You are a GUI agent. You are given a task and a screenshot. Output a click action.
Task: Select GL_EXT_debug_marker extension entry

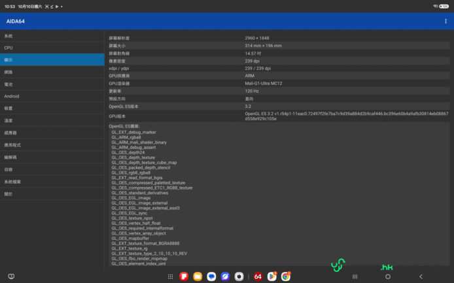pos(133,132)
